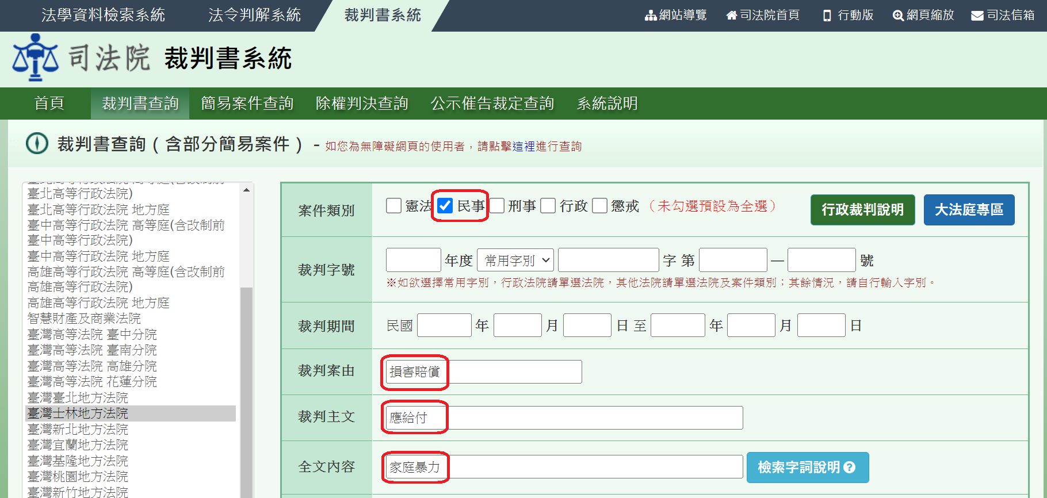Click the 這裡 accessible query link
This screenshot has width=1047, height=498.
click(523, 147)
